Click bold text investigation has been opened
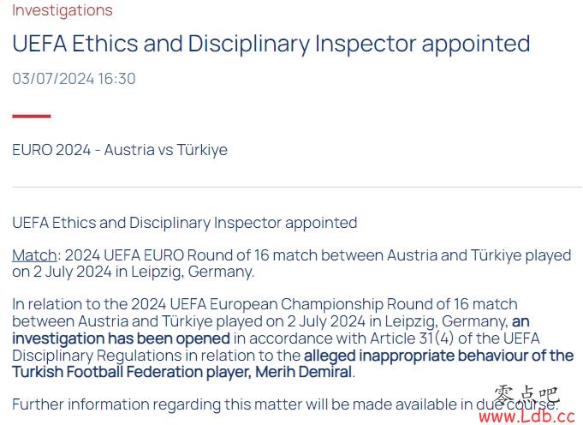 [x=121, y=338]
